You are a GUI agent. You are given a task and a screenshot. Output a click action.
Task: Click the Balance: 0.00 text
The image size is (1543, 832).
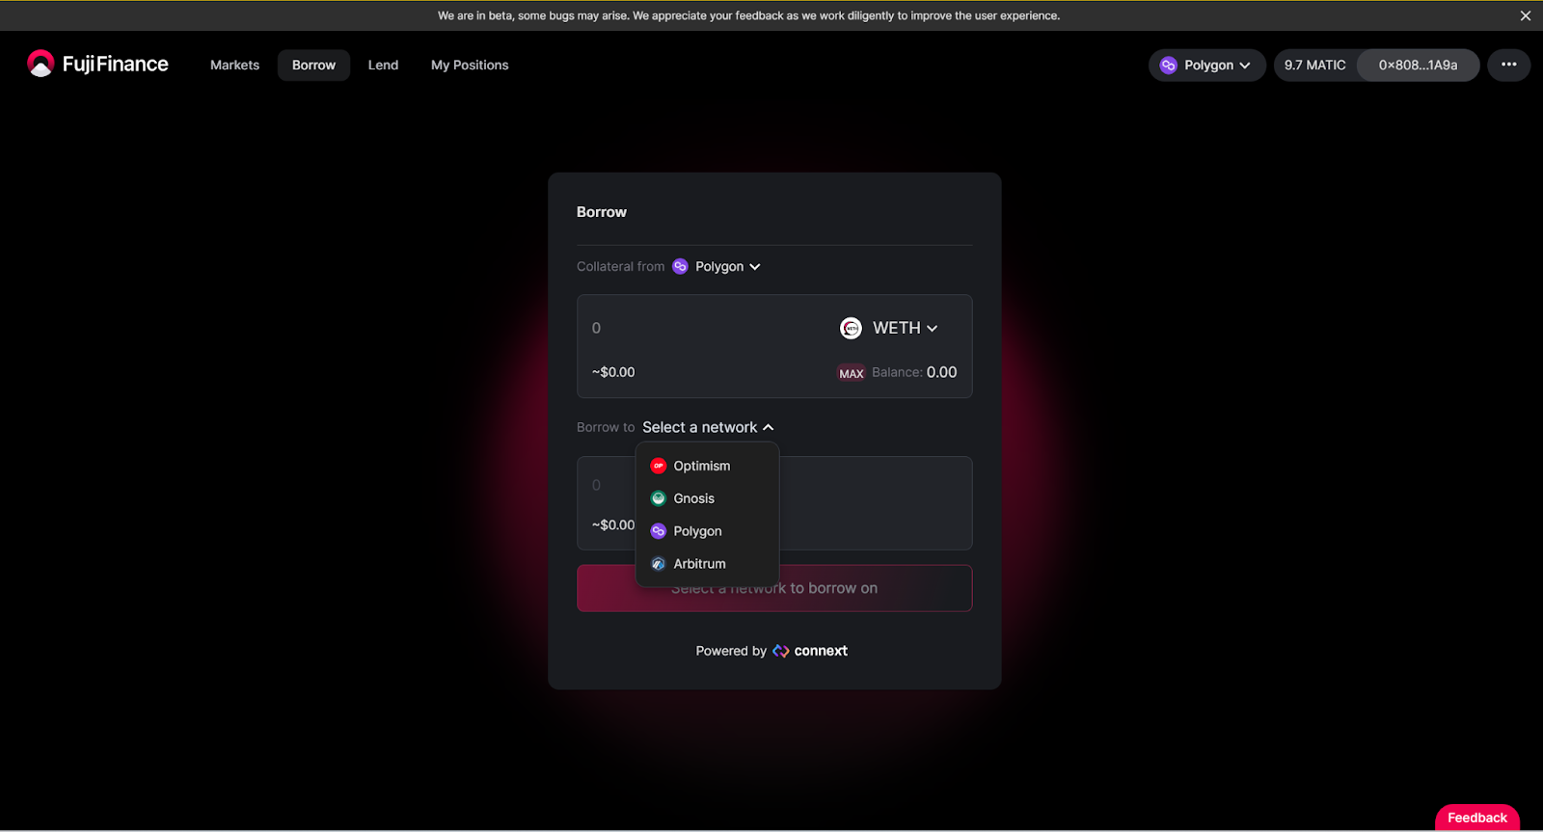pos(914,372)
